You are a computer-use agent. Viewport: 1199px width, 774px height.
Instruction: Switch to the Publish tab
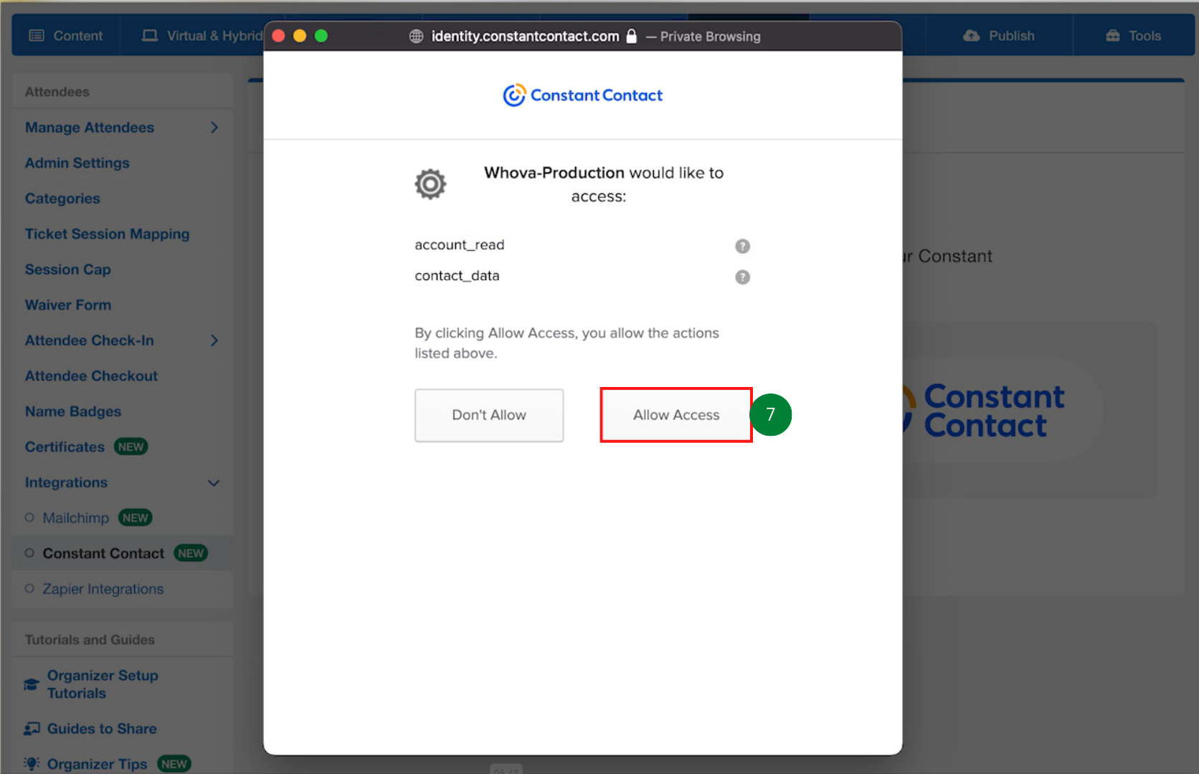(x=999, y=36)
